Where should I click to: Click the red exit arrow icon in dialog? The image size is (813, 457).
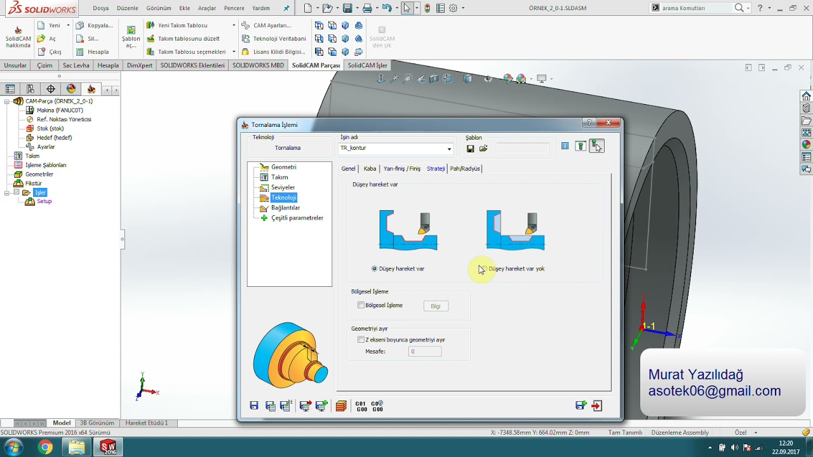(596, 406)
